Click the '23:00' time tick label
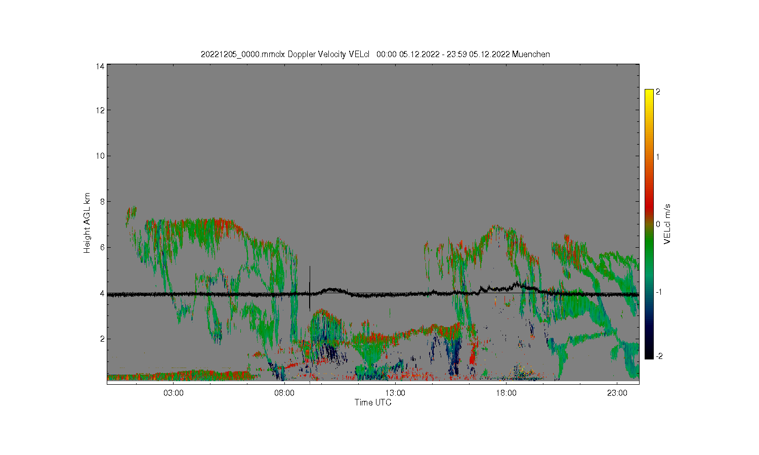Image resolution: width=759 pixels, height=455 pixels. 617,393
